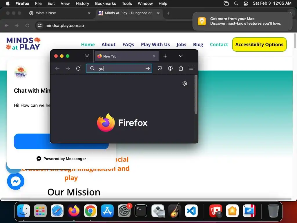Open new tab personalize gear icon
The height and width of the screenshot is (223, 297).
pyautogui.click(x=185, y=83)
